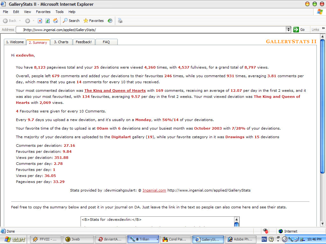Screen dimensions: 326x244
Task: Expand the Links toolbar chevron
Action: tap(323, 28)
